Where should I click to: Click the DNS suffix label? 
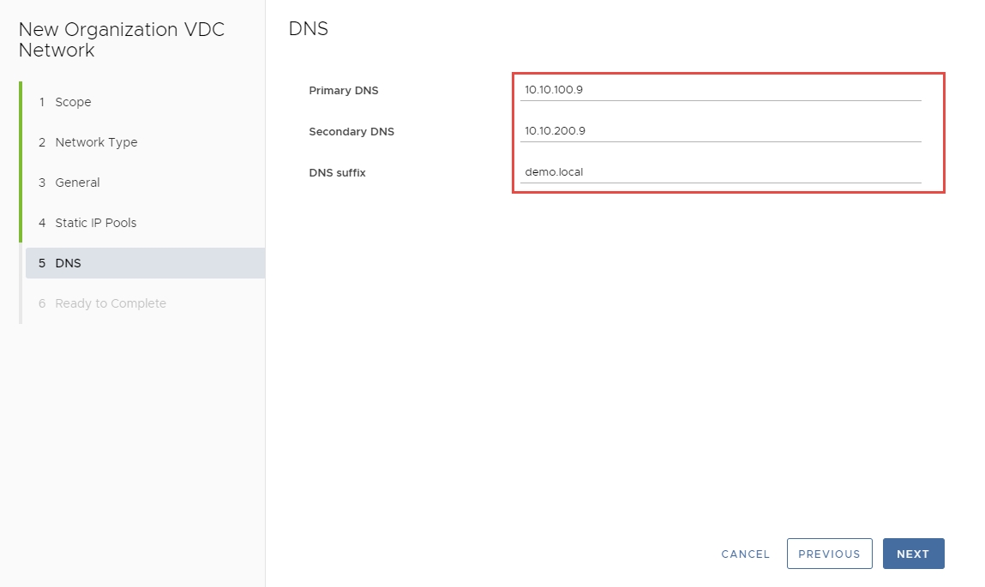coord(337,173)
